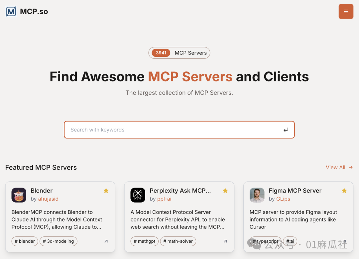The width and height of the screenshot is (359, 259).
Task: Click the BlenderMCP description text
Action: [57, 219]
